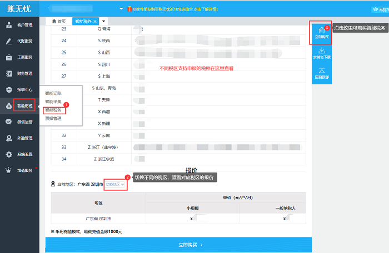
Task: Select the 票据管理 menu entry
Action: (x=53, y=118)
